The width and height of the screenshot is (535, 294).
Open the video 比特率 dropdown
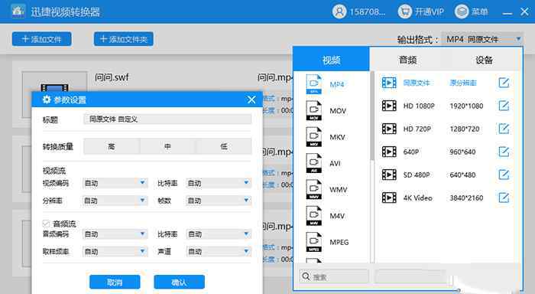[219, 183]
